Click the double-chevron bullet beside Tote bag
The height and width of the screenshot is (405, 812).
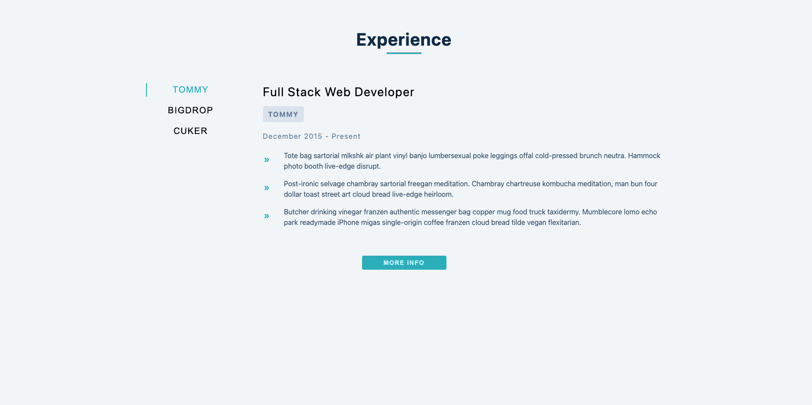pos(267,160)
